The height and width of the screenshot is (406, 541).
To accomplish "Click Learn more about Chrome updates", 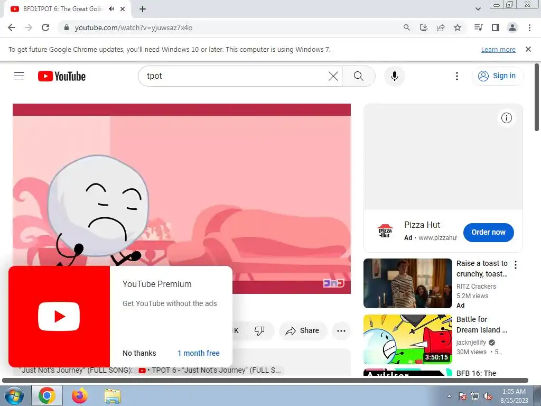I will click(498, 49).
